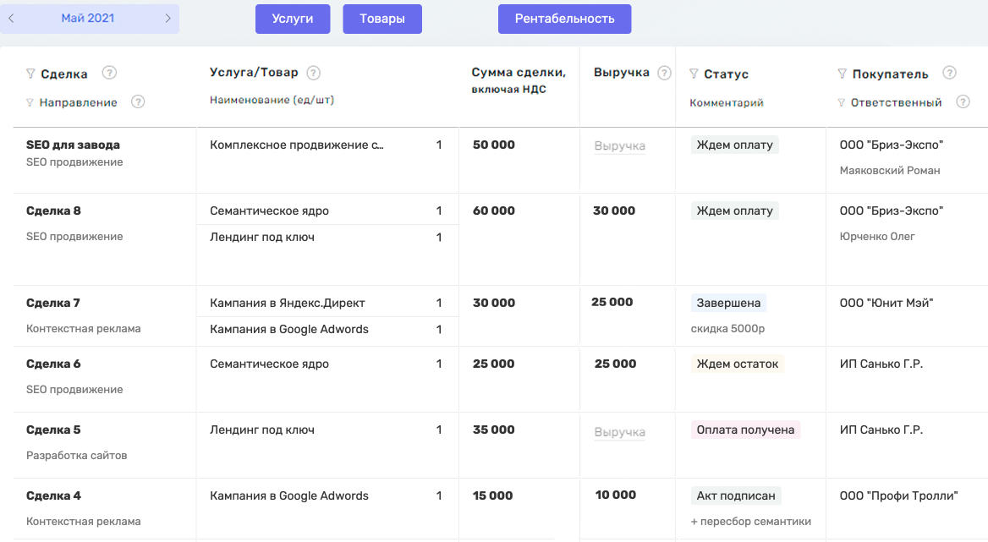Change Акт подписан status of Сделка 4
The height and width of the screenshot is (542, 988).
736,496
